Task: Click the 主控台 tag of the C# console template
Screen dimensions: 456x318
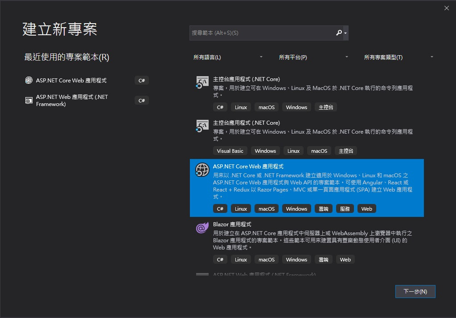Action: tap(326, 107)
